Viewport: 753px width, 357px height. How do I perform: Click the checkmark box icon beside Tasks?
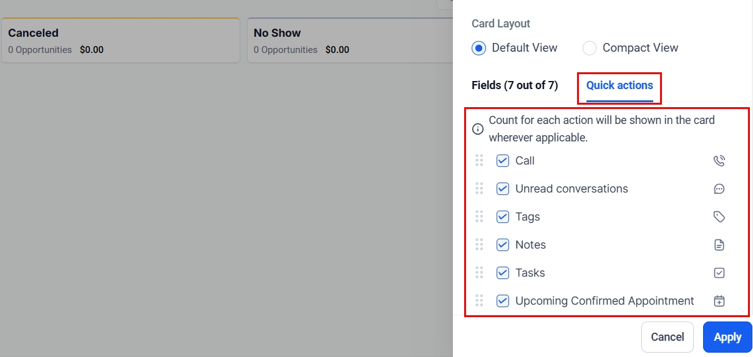point(719,273)
